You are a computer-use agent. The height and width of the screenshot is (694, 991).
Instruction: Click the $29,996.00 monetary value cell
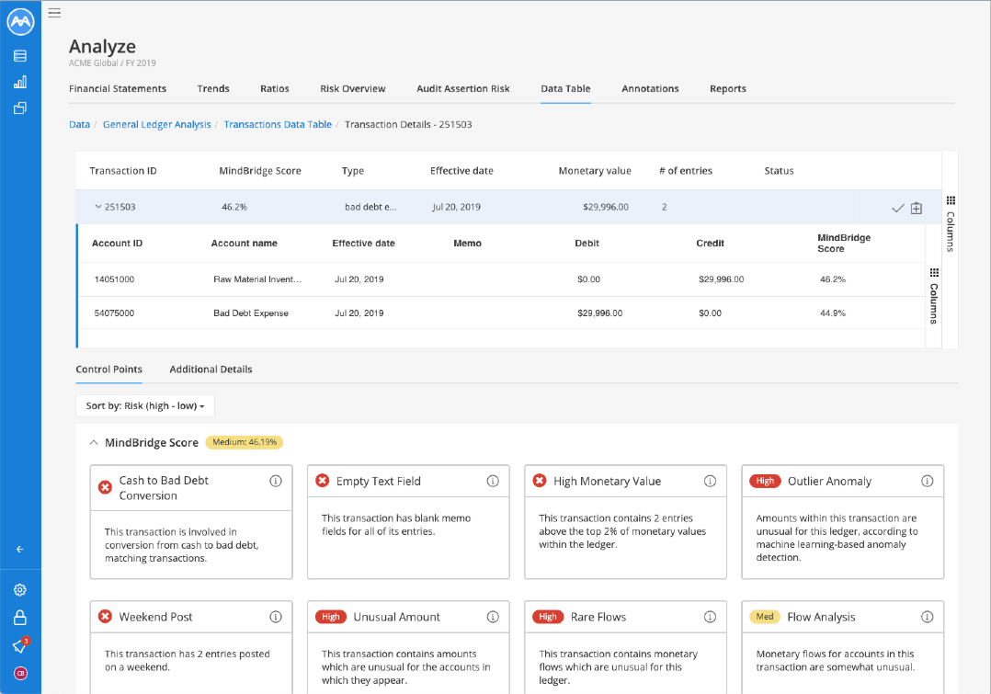click(606, 208)
